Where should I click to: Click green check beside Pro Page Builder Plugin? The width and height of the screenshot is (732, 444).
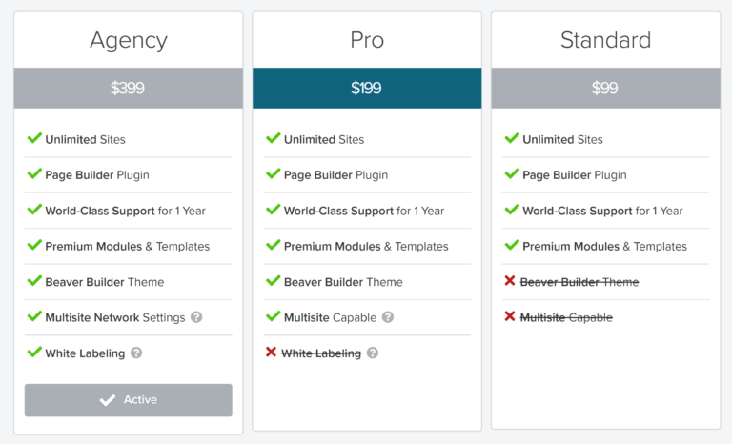coord(274,173)
